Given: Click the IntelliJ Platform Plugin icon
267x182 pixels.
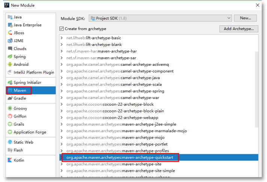Looking at the screenshot, I should tap(10, 72).
